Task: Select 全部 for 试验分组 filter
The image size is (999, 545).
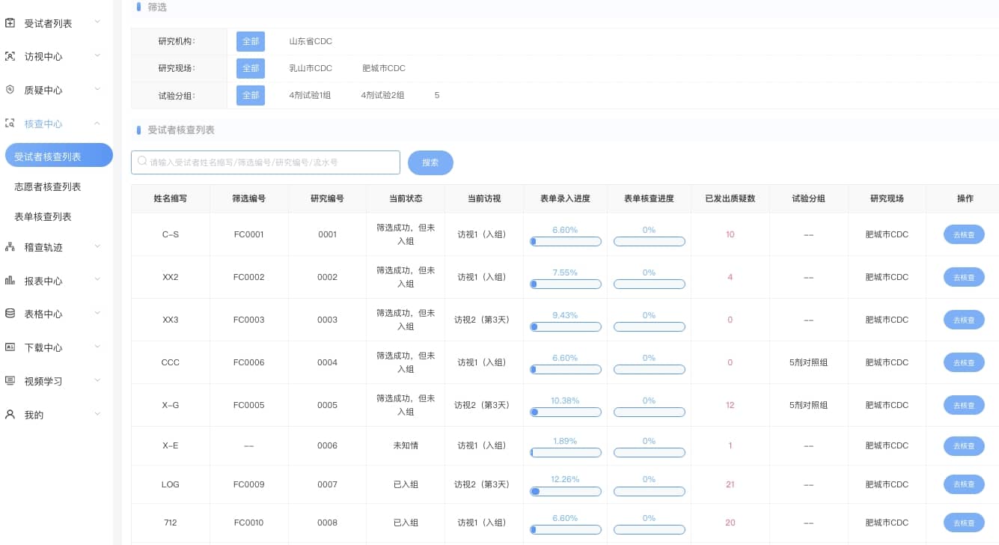Action: click(251, 95)
